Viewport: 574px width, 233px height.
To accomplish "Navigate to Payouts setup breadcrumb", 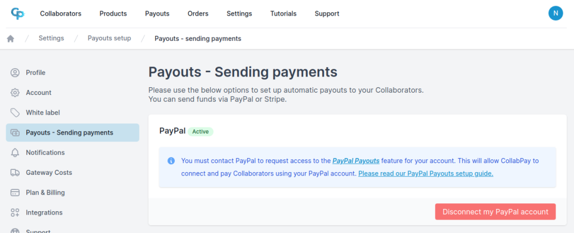I will pos(109,39).
